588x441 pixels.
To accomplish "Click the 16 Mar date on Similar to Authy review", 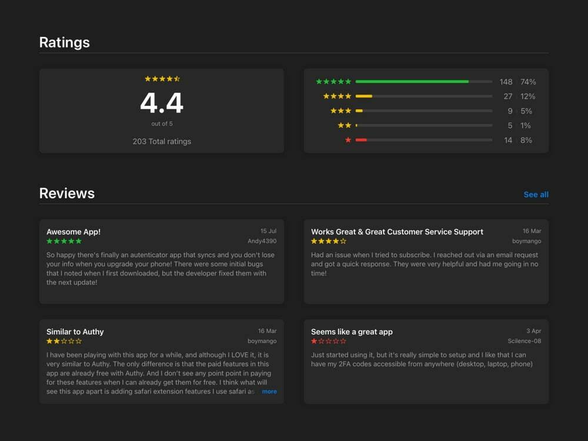I will [268, 331].
